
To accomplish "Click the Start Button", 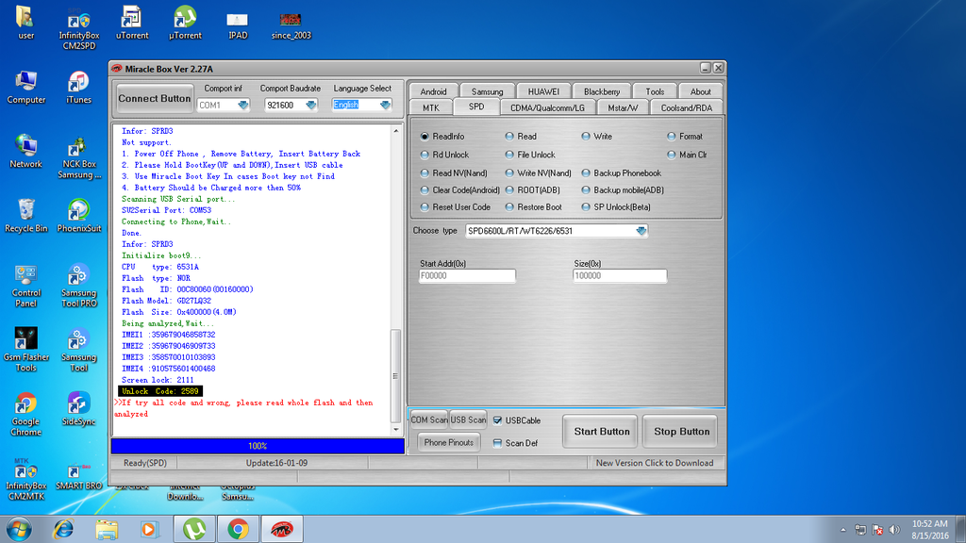I will [x=601, y=432].
